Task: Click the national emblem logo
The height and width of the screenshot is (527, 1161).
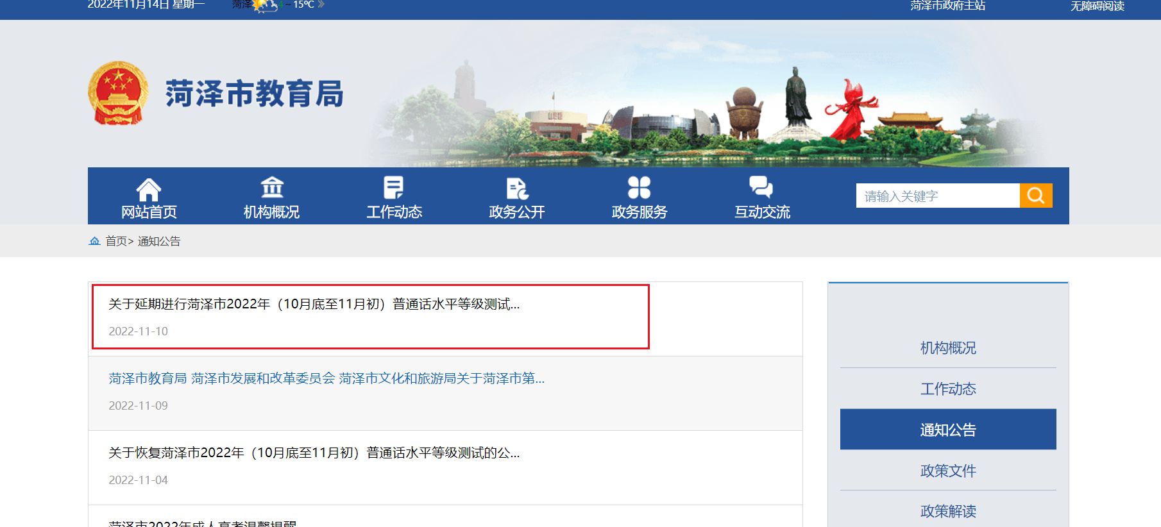Action: tap(118, 93)
